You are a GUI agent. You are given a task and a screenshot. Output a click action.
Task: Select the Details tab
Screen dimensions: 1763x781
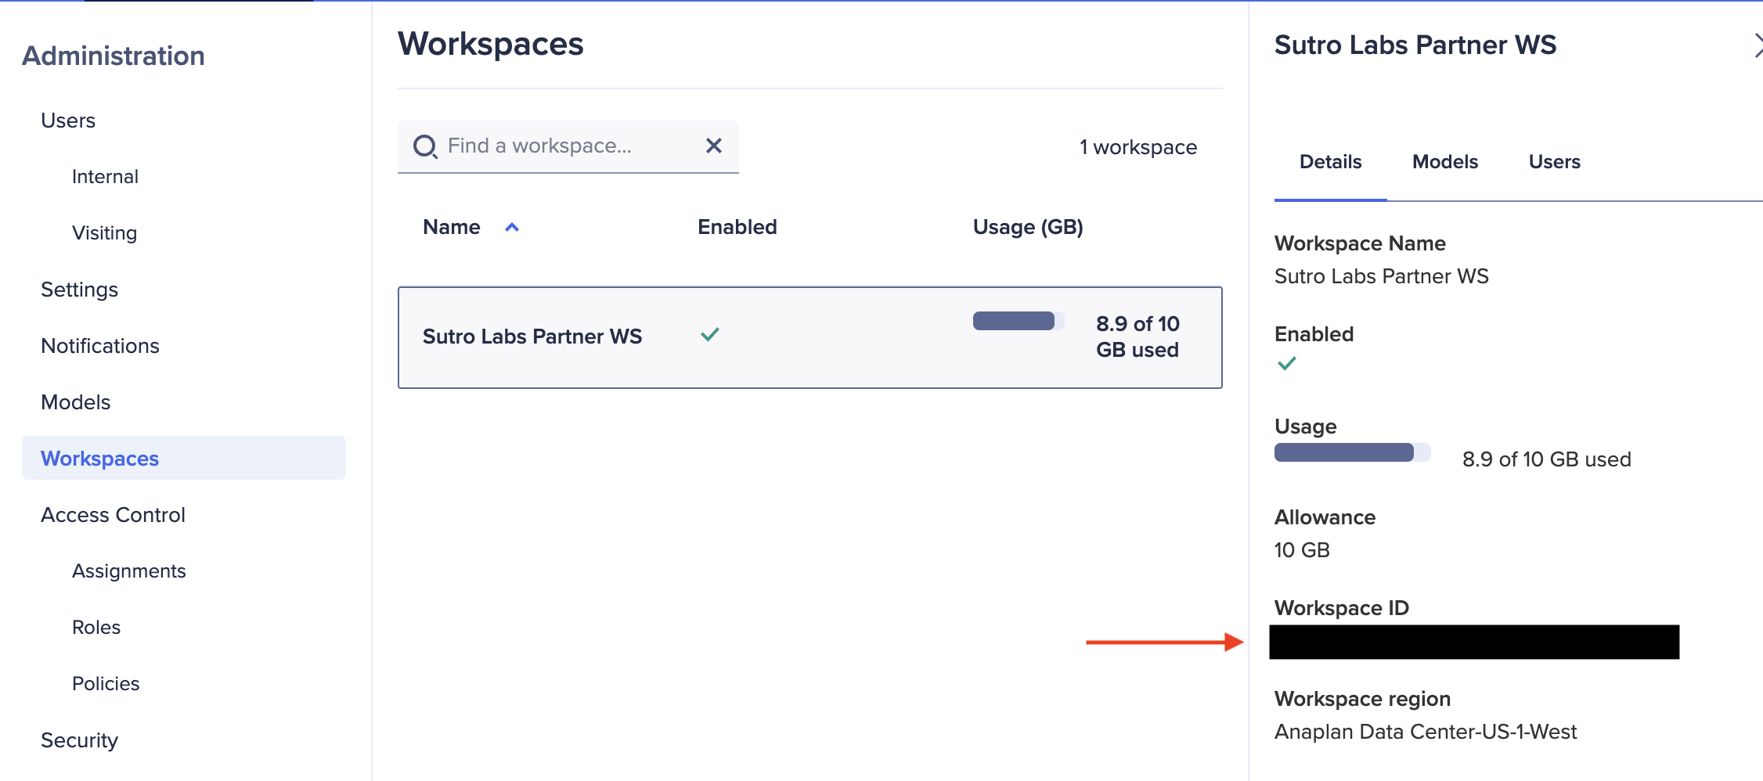coord(1330,162)
